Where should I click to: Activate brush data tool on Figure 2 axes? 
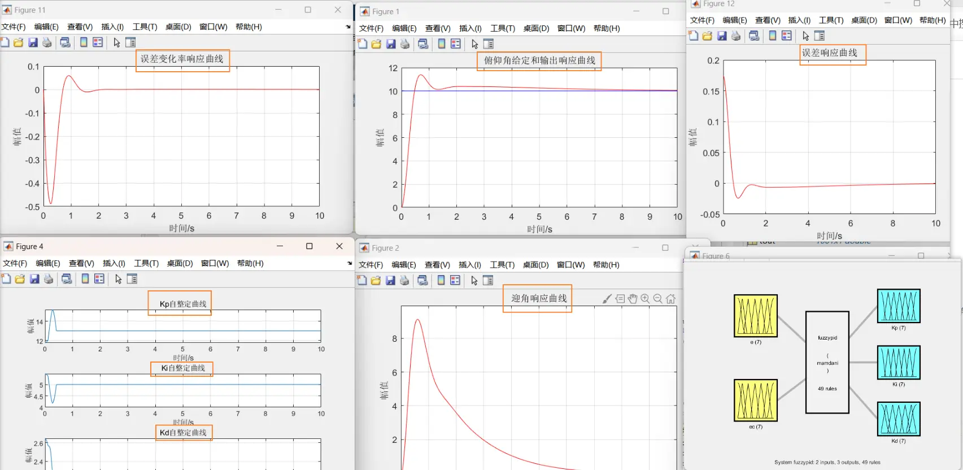607,299
